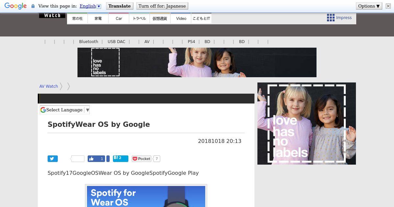Viewport: 394px width, 207px height.
Task: Click the Google G icon in language selector
Action: tap(43, 110)
